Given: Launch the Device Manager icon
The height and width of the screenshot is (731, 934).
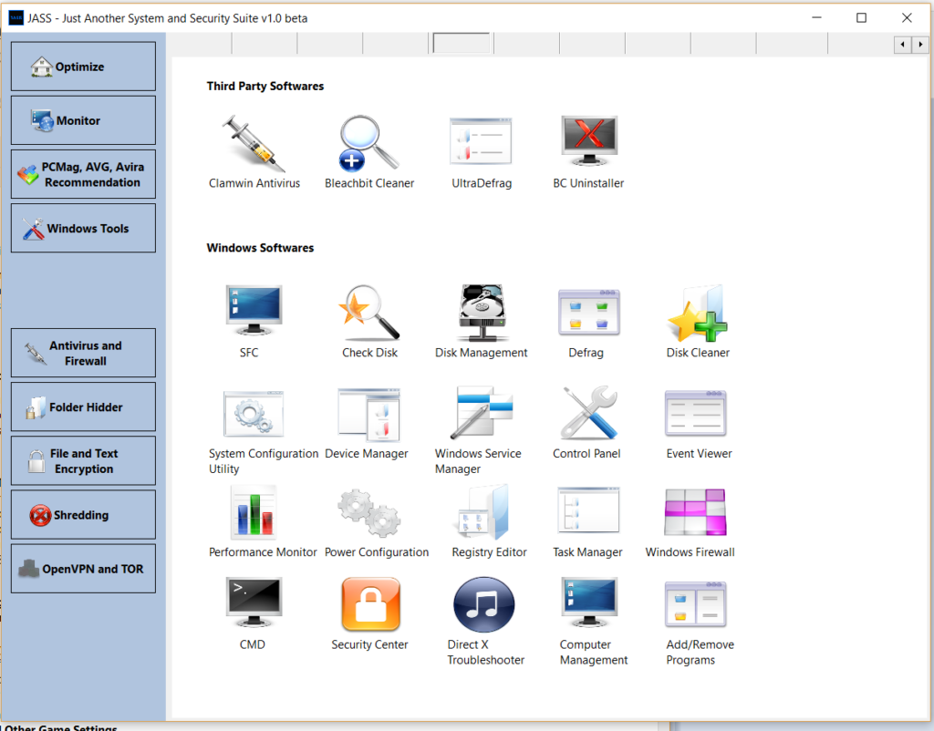Looking at the screenshot, I should [368, 415].
